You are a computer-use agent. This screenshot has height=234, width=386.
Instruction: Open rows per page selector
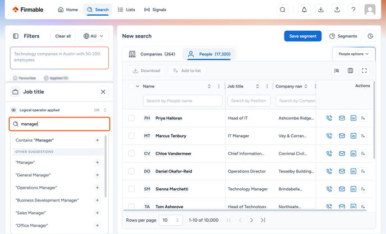click(x=171, y=220)
